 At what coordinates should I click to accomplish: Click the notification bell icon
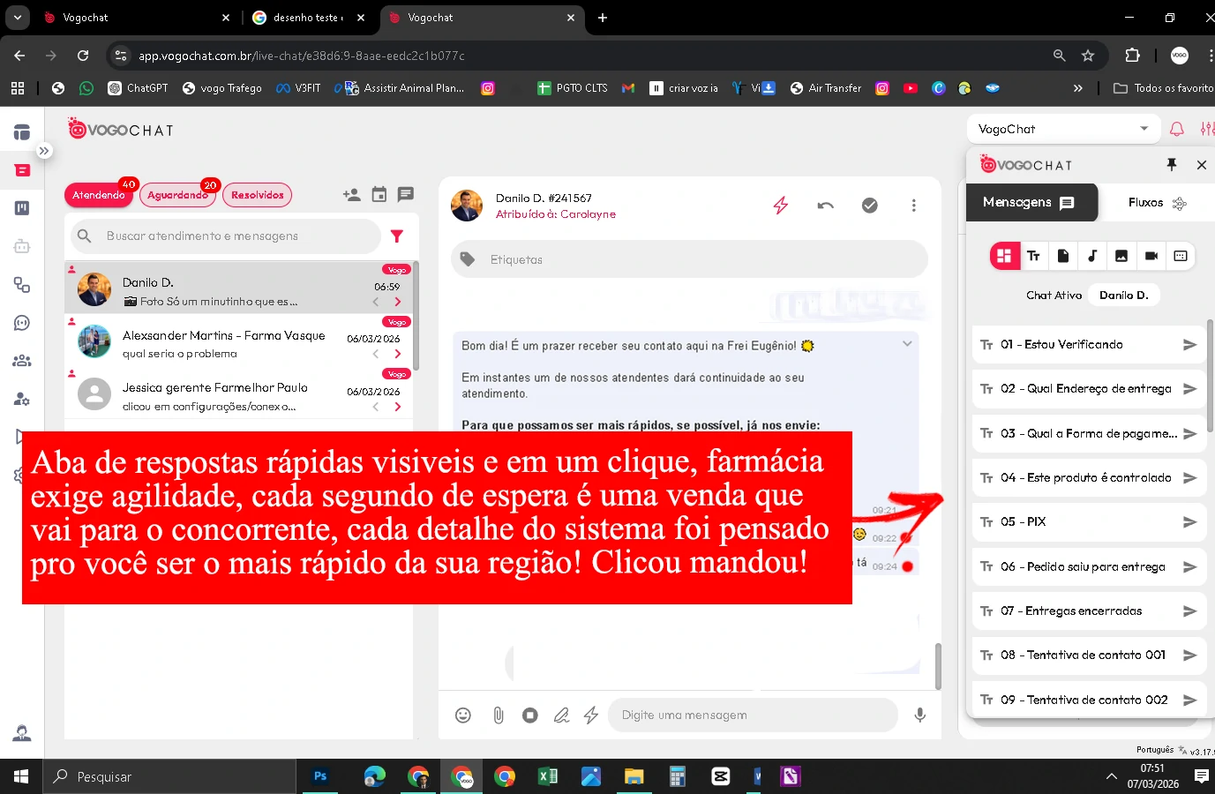[x=1176, y=129]
